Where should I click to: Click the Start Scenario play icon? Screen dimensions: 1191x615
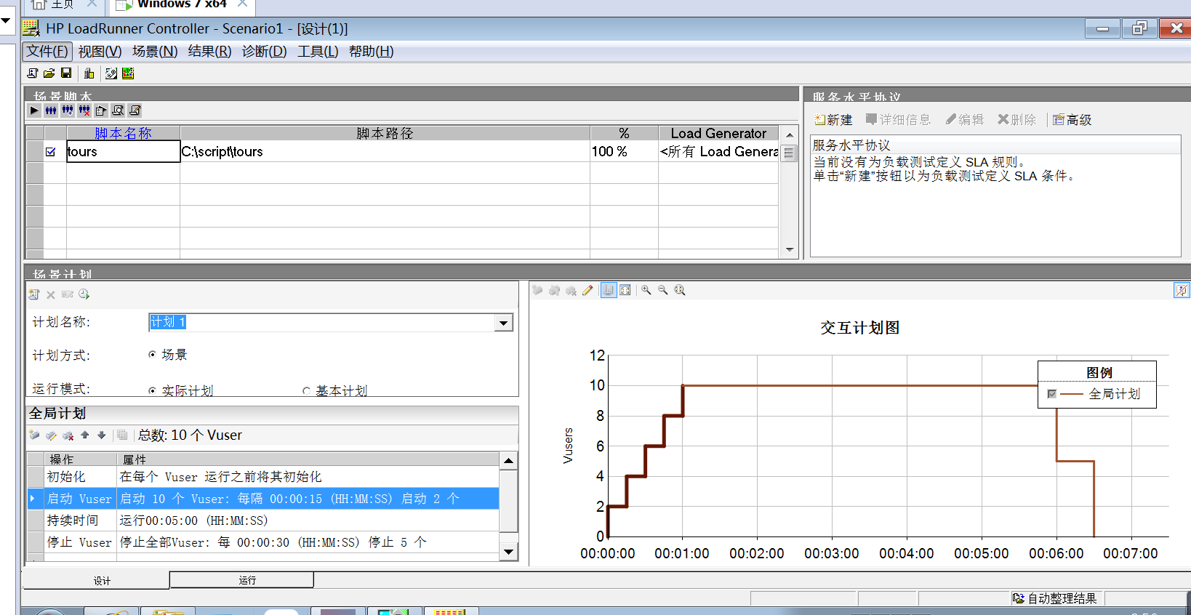(34, 110)
